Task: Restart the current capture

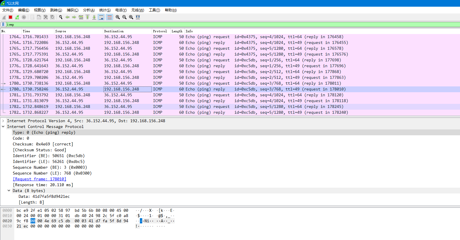Action: [x=17, y=17]
